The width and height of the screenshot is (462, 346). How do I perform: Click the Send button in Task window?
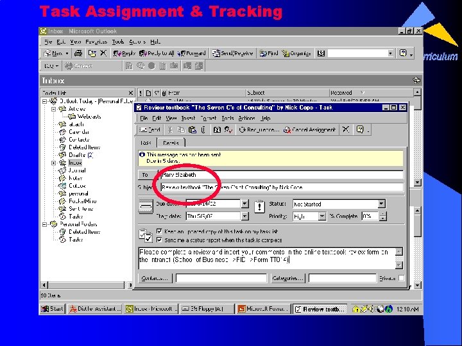(150, 129)
